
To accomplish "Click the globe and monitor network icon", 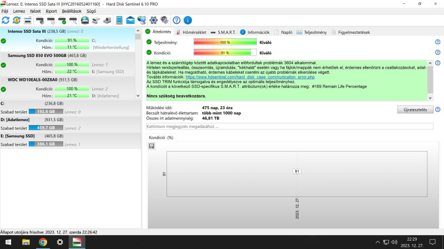I will (x=142, y=20).
